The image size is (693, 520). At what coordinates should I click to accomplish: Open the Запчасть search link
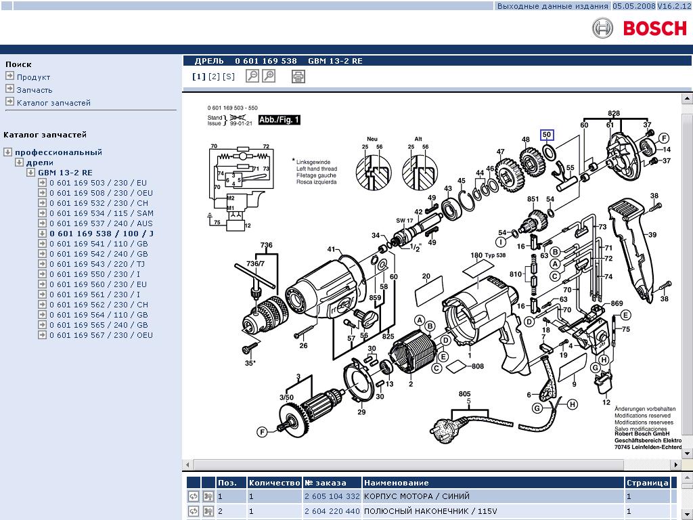click(35, 90)
